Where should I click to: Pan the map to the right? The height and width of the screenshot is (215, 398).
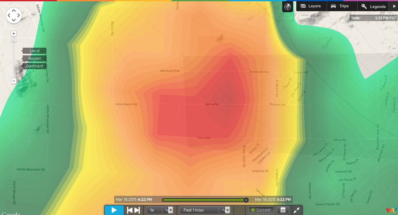coord(19,15)
